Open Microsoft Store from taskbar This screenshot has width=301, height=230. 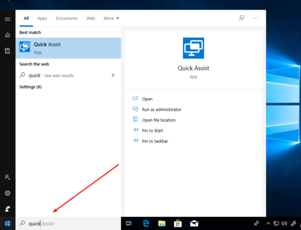178,223
